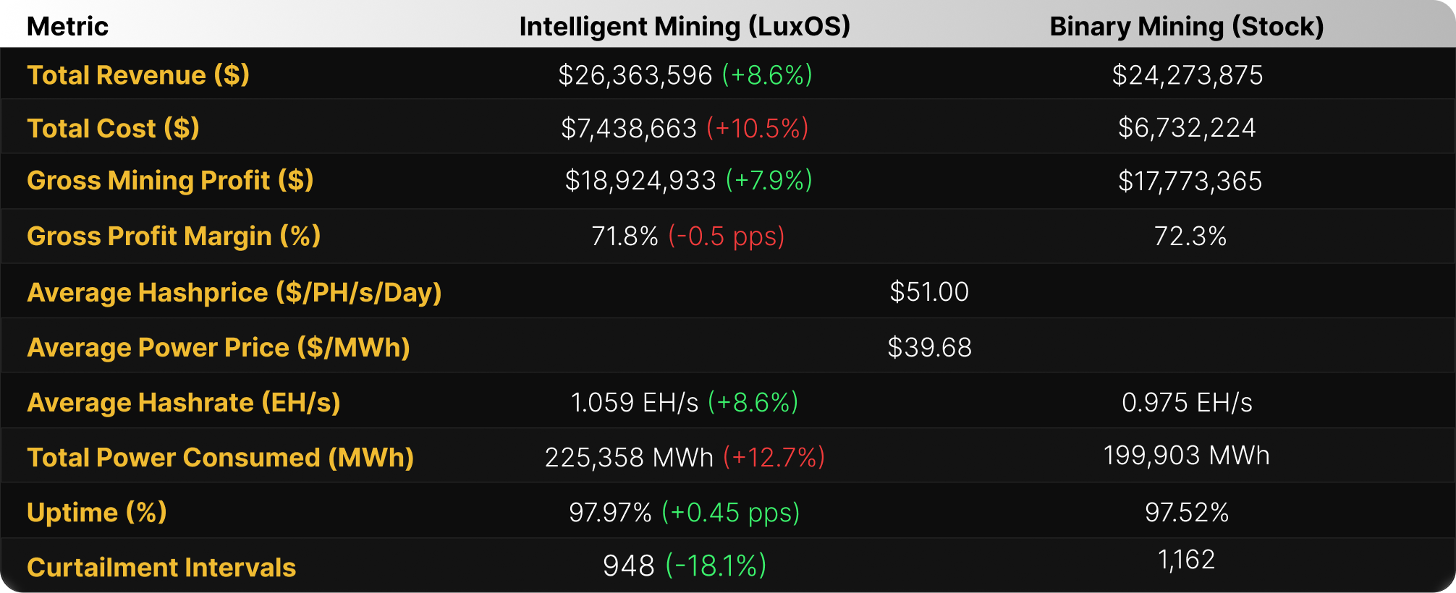Select the Average Hashrate (EH/s) label

click(x=184, y=403)
